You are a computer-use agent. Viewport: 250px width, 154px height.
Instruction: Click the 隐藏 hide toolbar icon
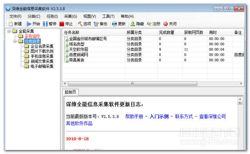click(x=133, y=24)
